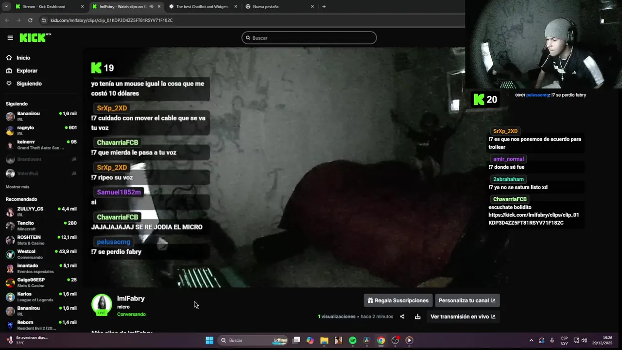Open imantado Eventos especiales channel

pos(41,268)
